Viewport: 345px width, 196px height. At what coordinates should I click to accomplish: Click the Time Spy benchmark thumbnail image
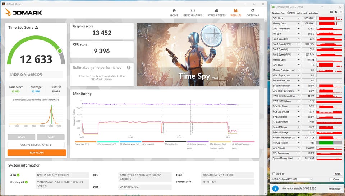[198, 55]
